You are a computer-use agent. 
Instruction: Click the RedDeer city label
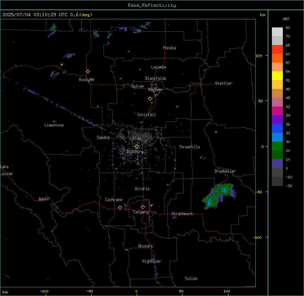coord(155,90)
